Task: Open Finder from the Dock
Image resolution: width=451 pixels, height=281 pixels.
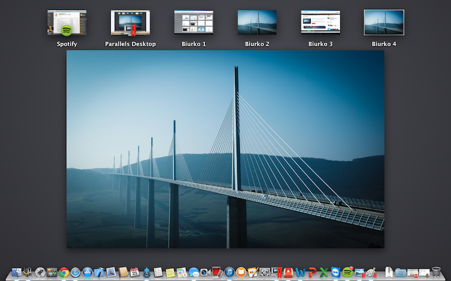Action: [x=16, y=272]
